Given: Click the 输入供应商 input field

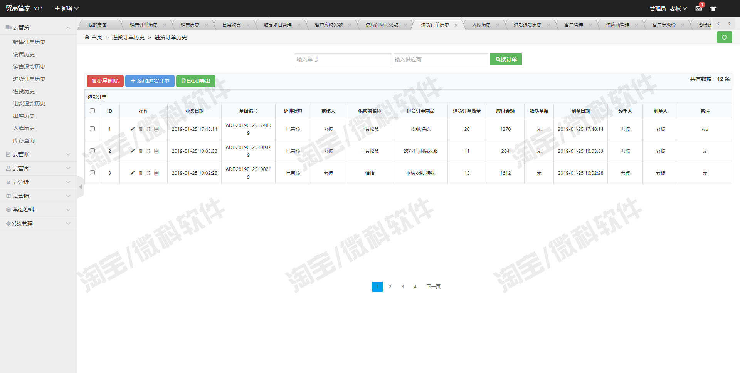Looking at the screenshot, I should coord(441,59).
